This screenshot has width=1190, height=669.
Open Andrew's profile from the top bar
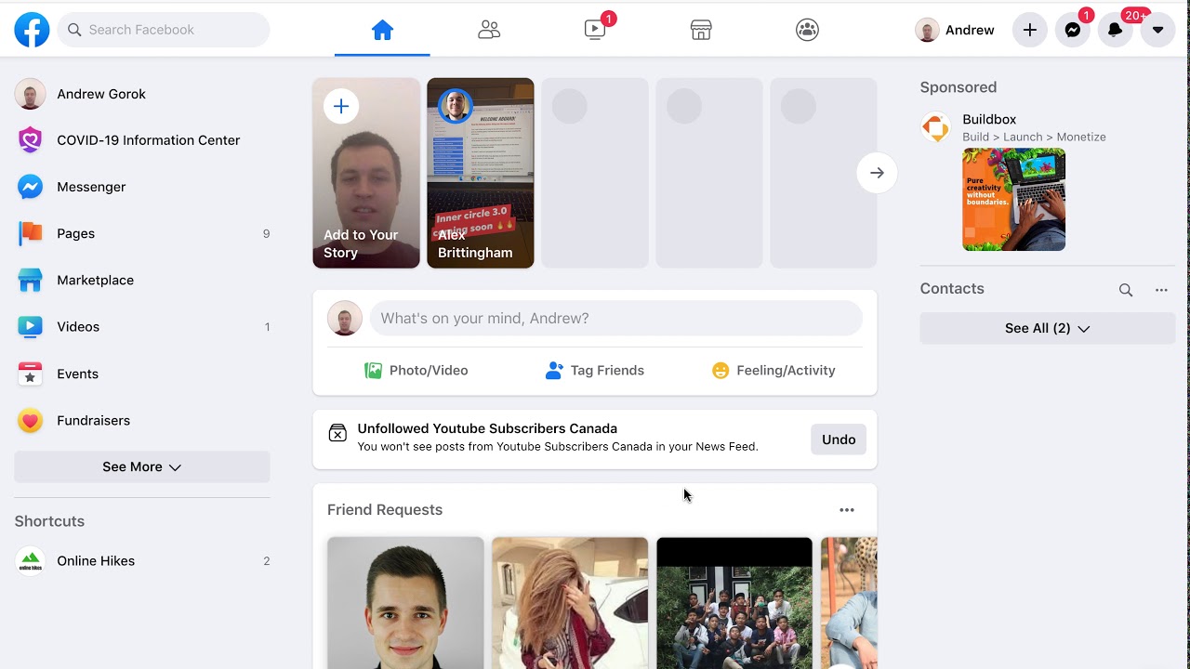pyautogui.click(x=955, y=30)
